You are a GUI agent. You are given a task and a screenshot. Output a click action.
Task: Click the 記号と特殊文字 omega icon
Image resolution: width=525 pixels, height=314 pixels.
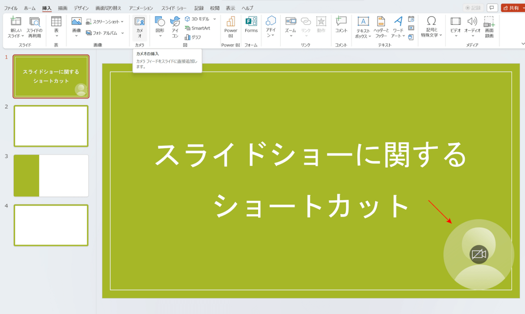point(431,21)
